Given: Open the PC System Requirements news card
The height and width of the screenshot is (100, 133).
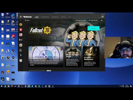Looking at the screenshot, I should [x=91, y=57].
